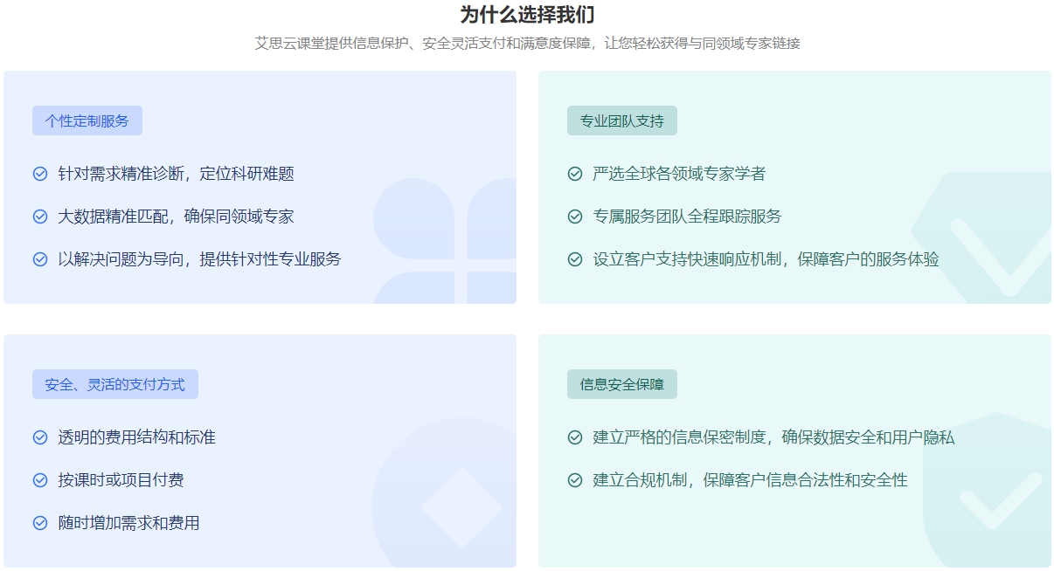Open the 信息安全保障 tag

622,385
